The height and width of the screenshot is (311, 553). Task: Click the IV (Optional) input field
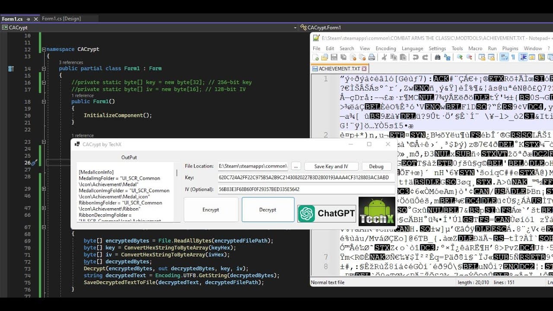(306, 189)
